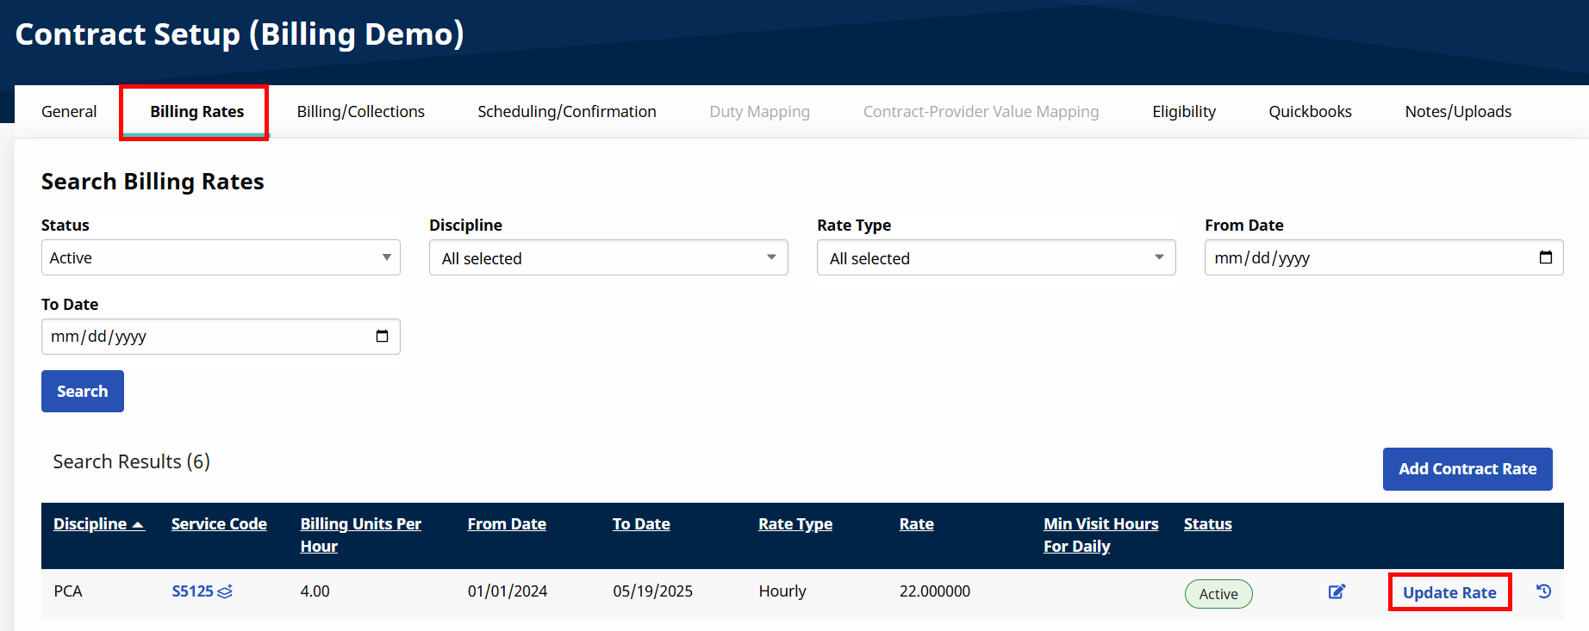Click Add Contract Rate button
Image resolution: width=1589 pixels, height=631 pixels.
click(1467, 469)
